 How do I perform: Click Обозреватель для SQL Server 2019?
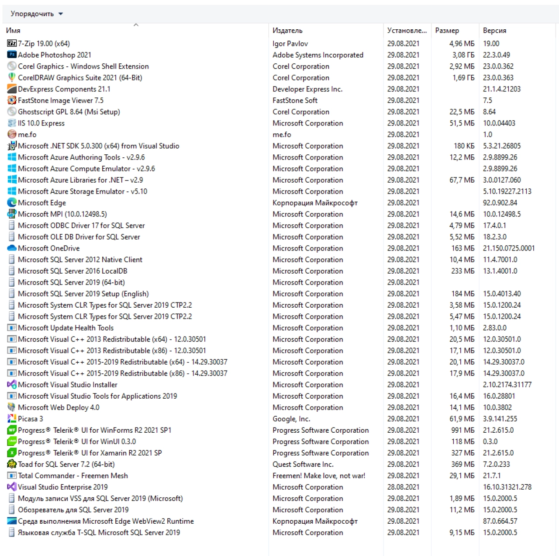tap(73, 509)
